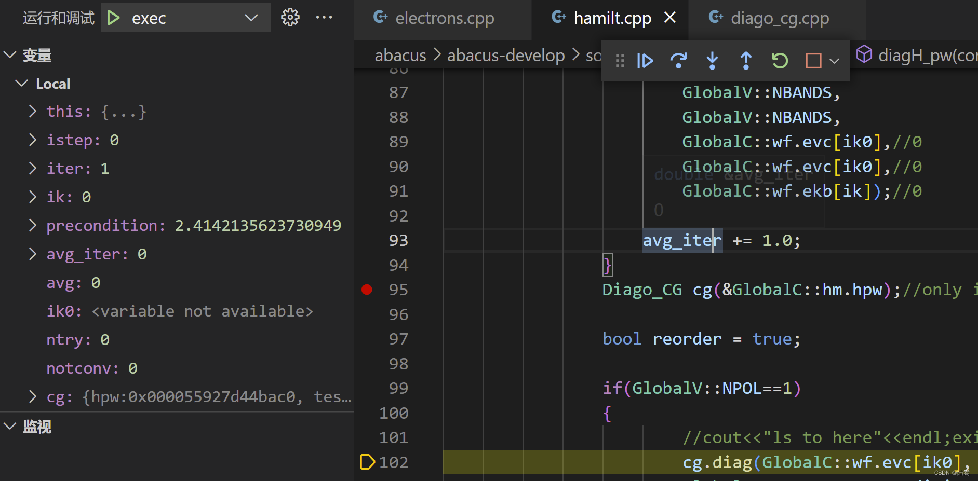The image size is (978, 481).
Task: Select the notconv: 0 variable row
Action: click(177, 368)
